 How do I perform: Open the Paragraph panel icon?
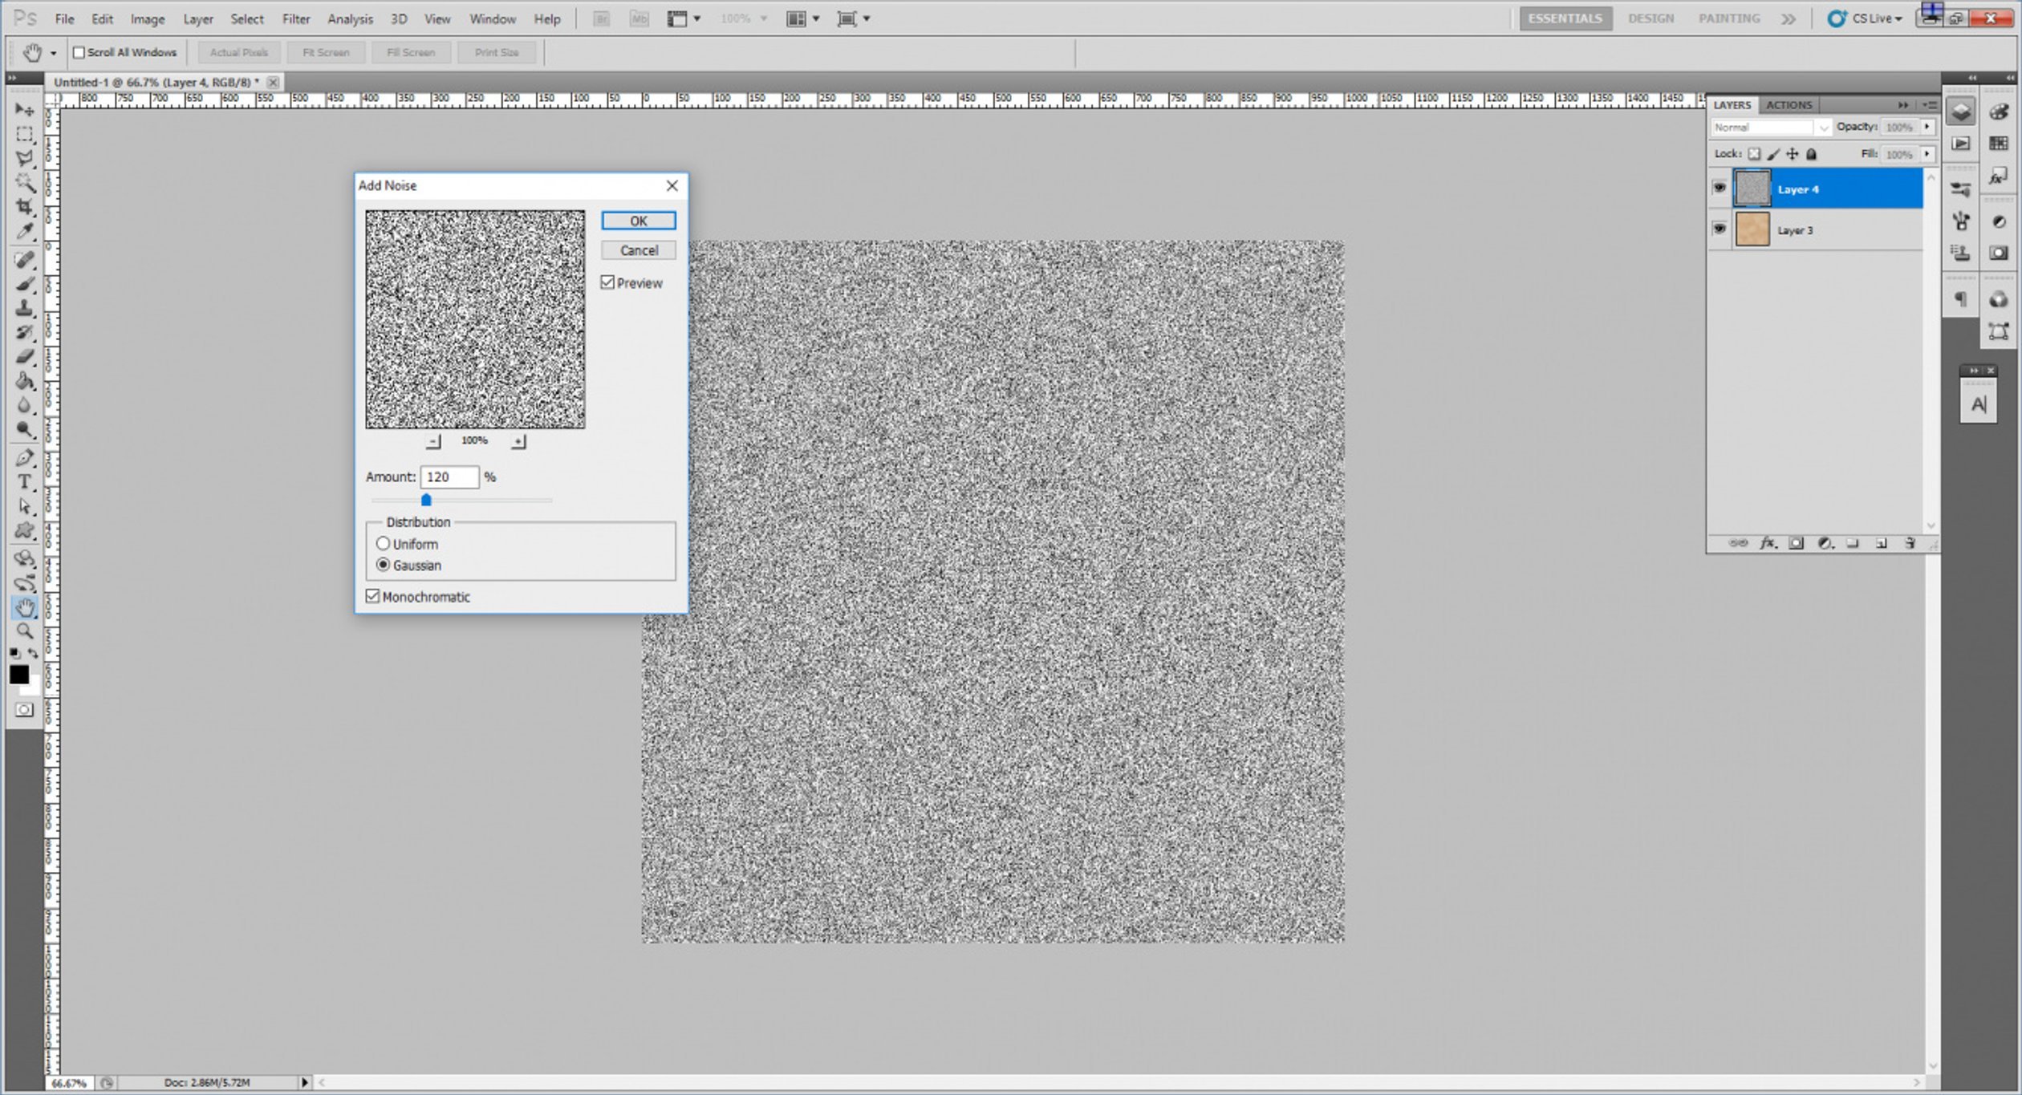pyautogui.click(x=1960, y=300)
